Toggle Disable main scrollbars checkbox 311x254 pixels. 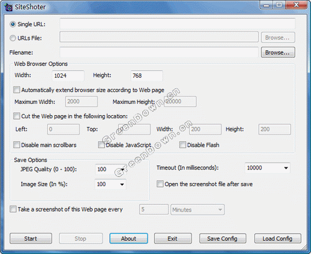pyautogui.click(x=16, y=144)
